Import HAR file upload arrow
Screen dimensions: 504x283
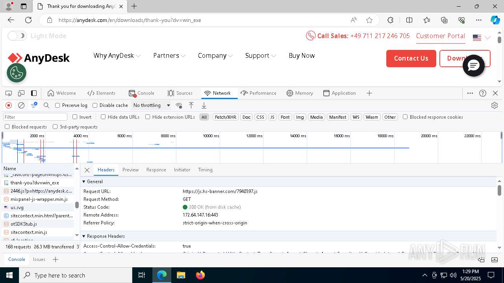(x=191, y=105)
